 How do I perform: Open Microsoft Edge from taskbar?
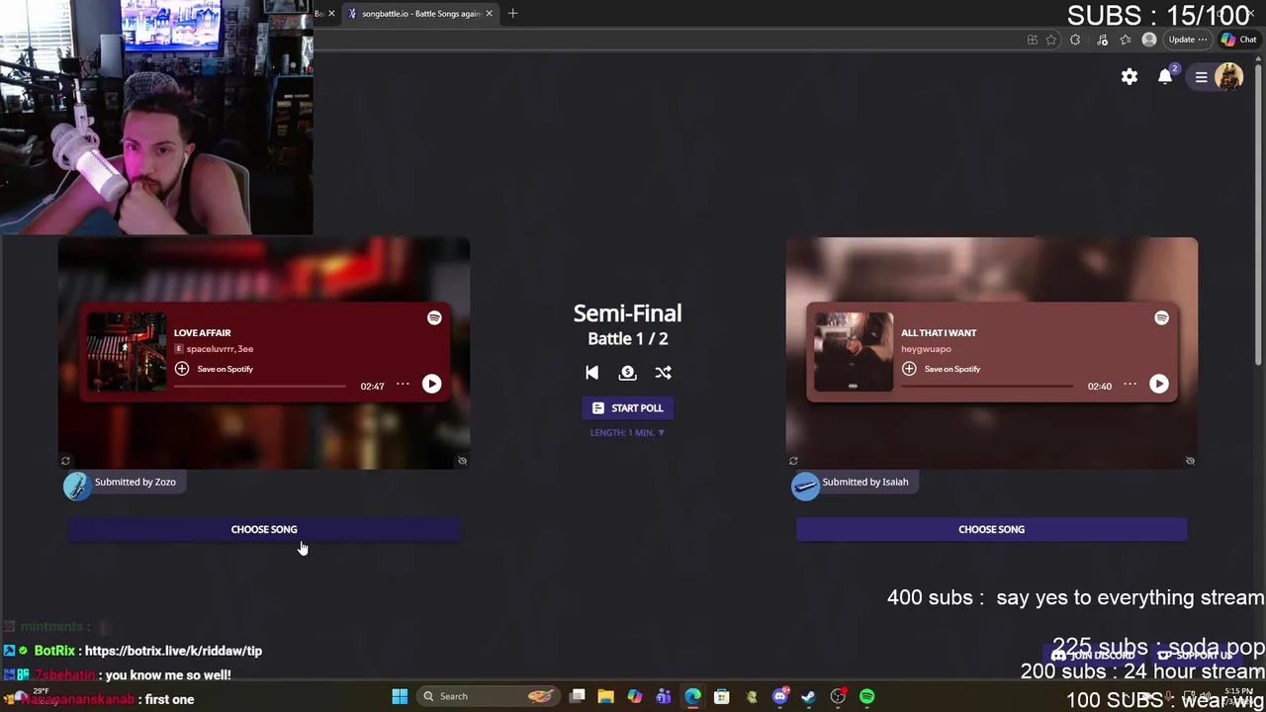pyautogui.click(x=692, y=696)
